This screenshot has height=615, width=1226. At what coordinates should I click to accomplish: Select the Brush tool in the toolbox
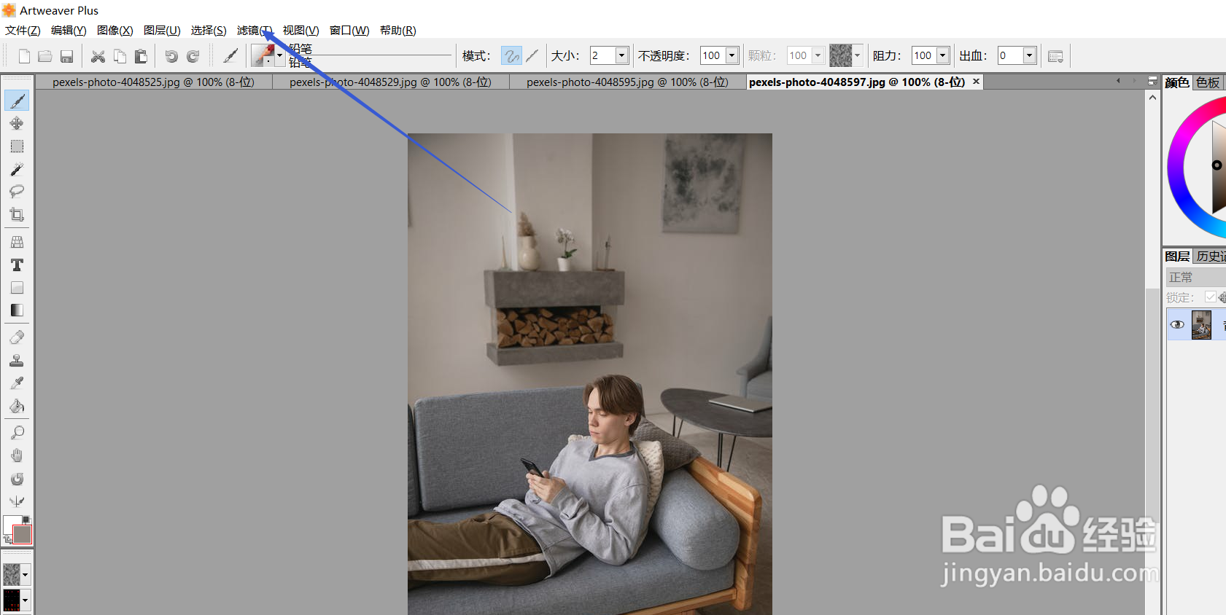(x=17, y=101)
